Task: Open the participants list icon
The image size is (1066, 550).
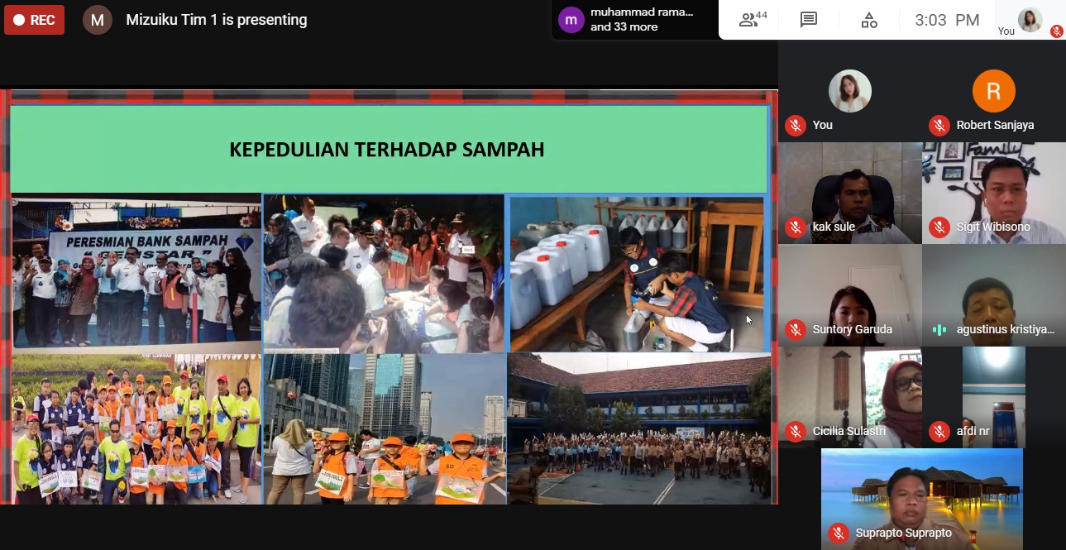Action: [x=753, y=20]
